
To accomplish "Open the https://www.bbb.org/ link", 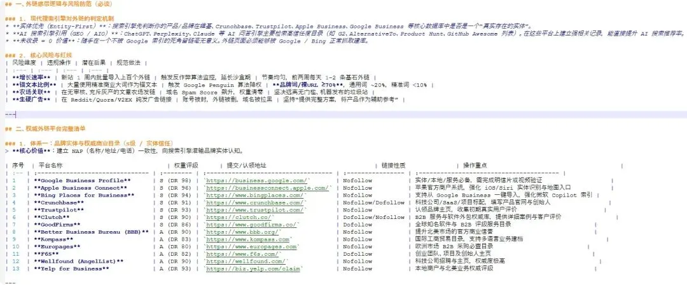I will pos(242,232).
